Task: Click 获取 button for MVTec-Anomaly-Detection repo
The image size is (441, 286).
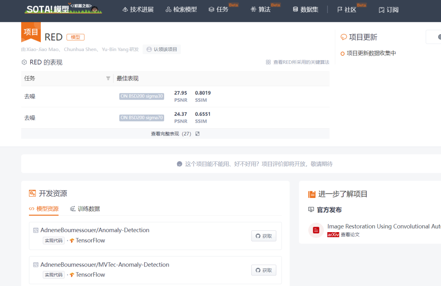Action: coord(264,270)
